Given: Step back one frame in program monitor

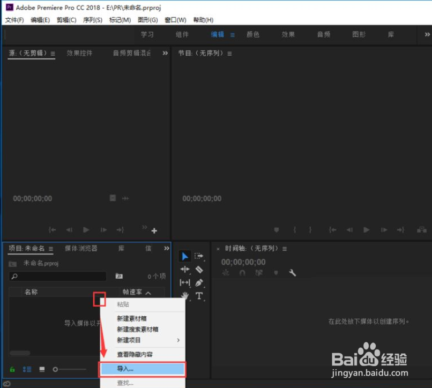Looking at the screenshot, I should (349, 229).
